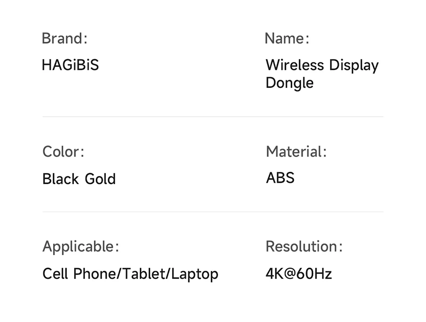426x322 pixels.
Task: Click the "Color:" label
Action: (63, 152)
